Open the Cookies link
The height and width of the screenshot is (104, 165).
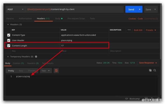point(132,19)
